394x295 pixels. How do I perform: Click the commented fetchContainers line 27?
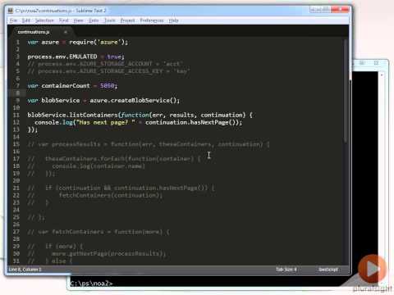click(98, 232)
